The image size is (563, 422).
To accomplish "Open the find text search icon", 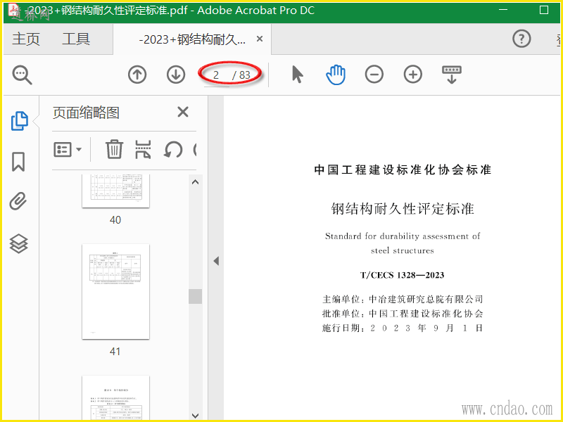I will click(x=23, y=75).
